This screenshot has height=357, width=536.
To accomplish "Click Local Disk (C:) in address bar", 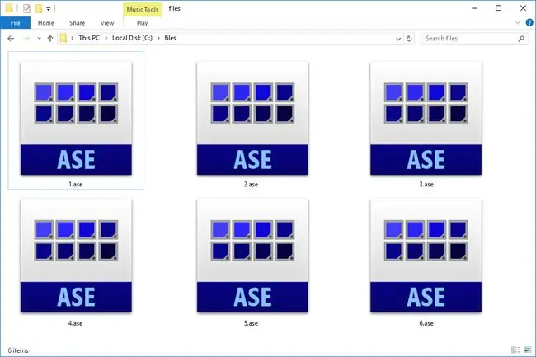I will tap(132, 38).
